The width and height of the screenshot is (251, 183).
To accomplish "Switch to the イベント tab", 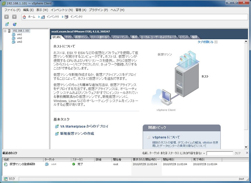I will [184, 37].
